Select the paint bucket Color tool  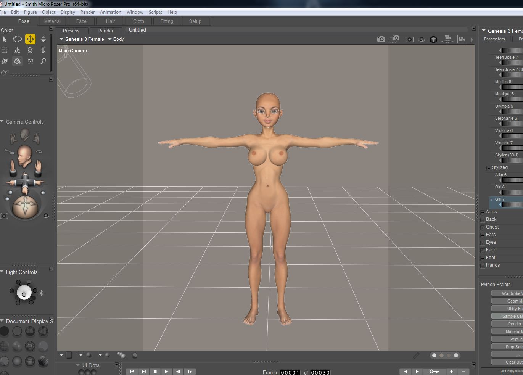point(17,61)
